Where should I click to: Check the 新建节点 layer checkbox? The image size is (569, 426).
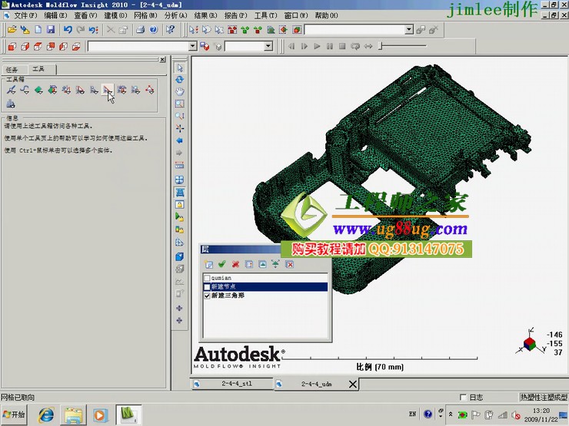[x=206, y=286]
